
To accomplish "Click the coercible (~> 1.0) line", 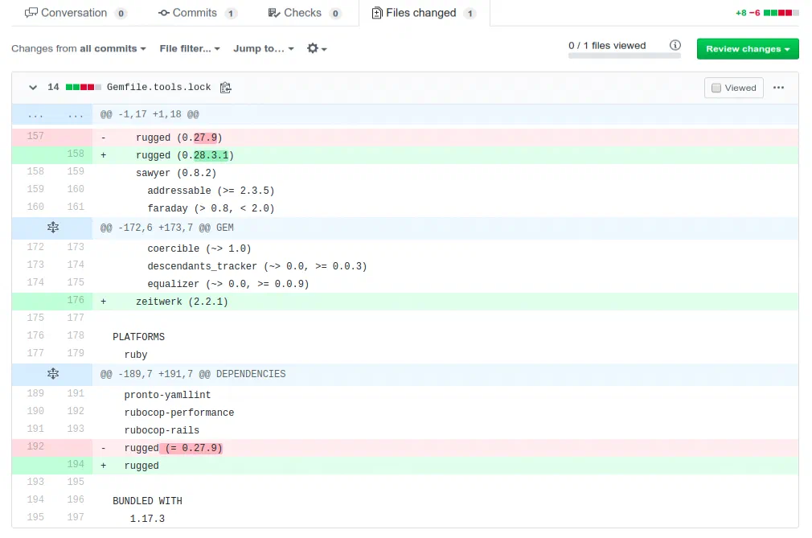I will [x=405, y=248].
